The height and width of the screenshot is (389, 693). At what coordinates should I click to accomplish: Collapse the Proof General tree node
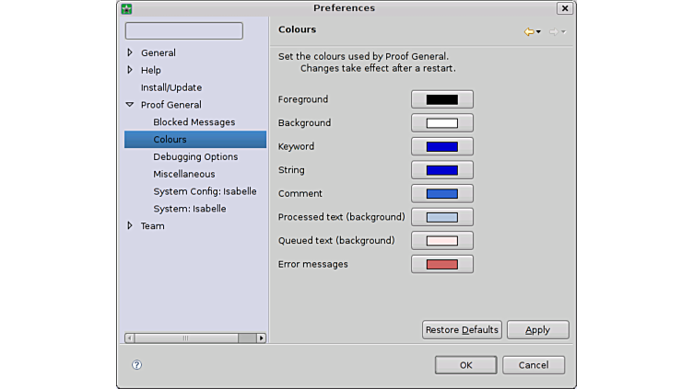click(130, 105)
